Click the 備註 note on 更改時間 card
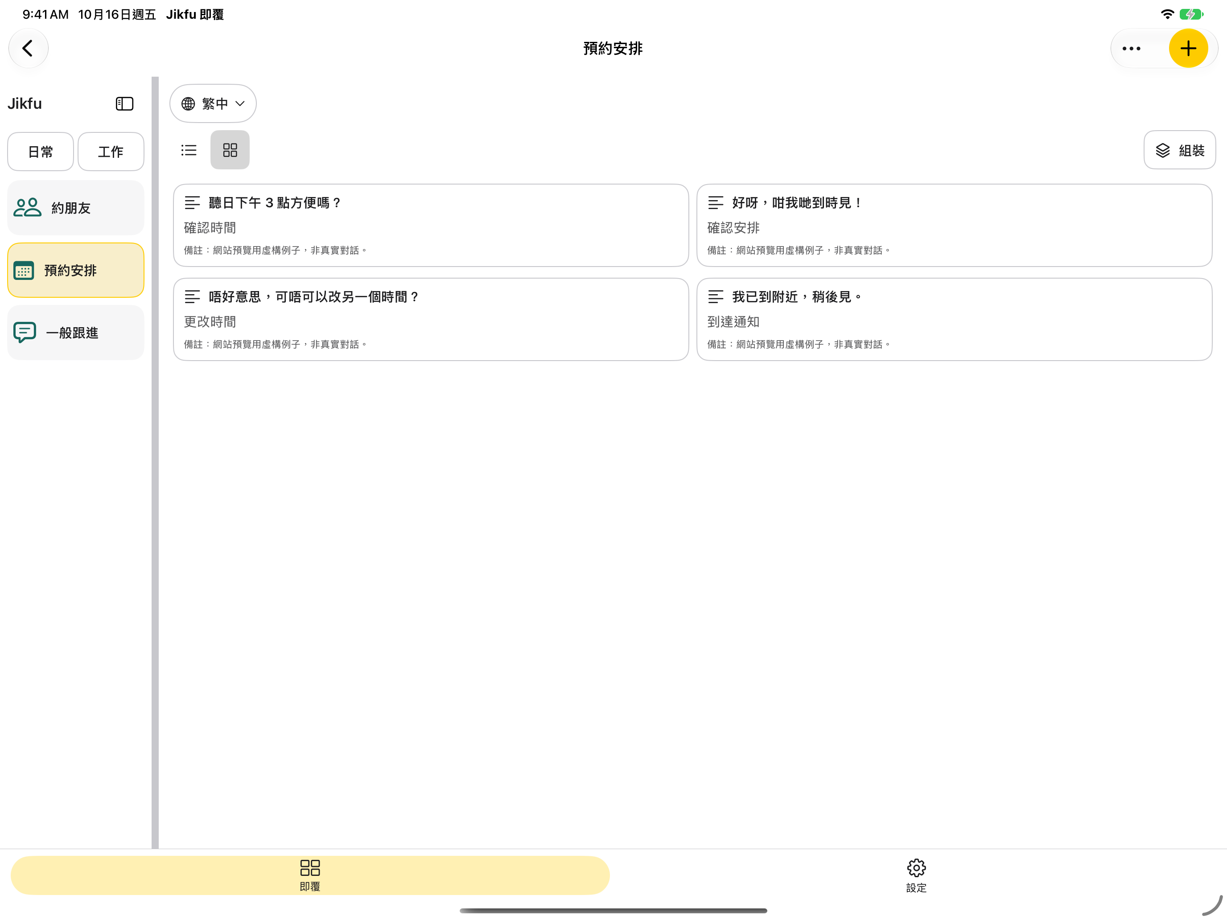 click(276, 345)
